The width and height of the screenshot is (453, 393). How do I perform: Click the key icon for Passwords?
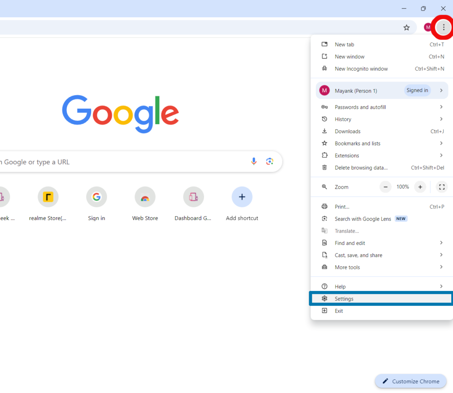(324, 107)
